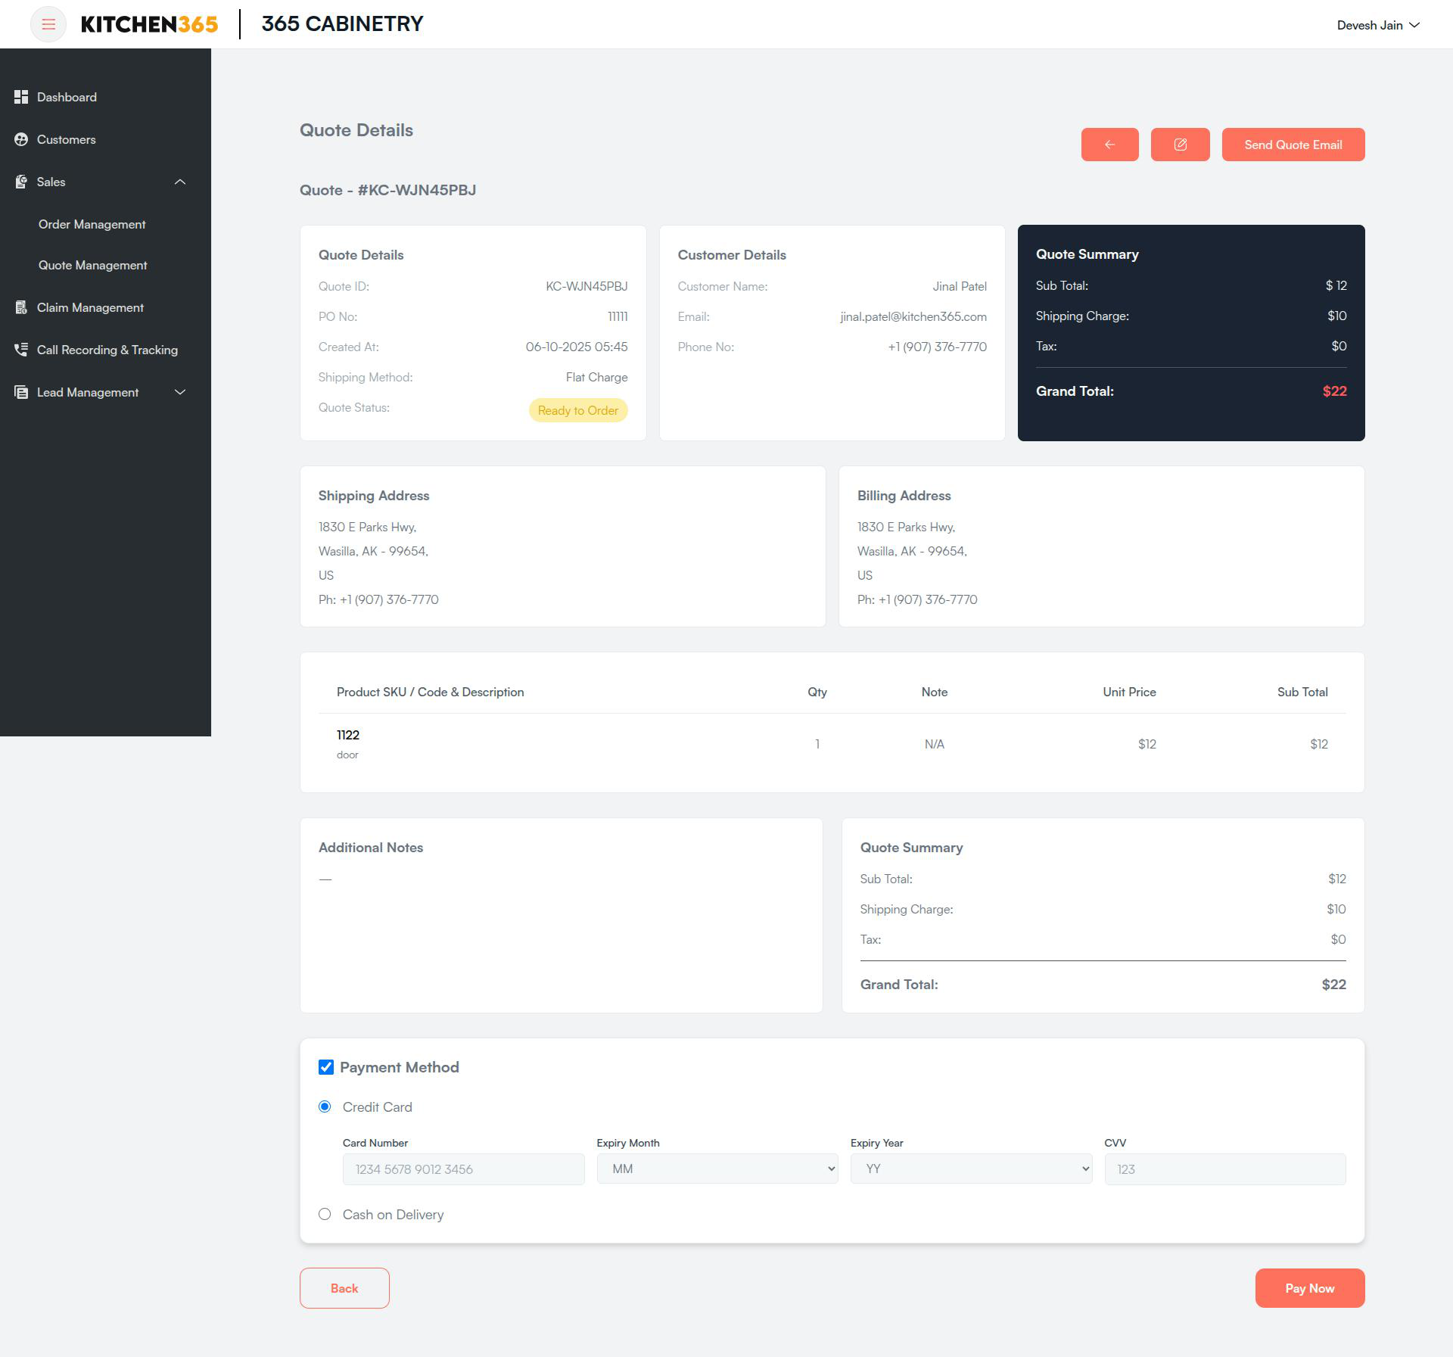Click Send Quote Email button
1453x1357 pixels.
[1293, 145]
